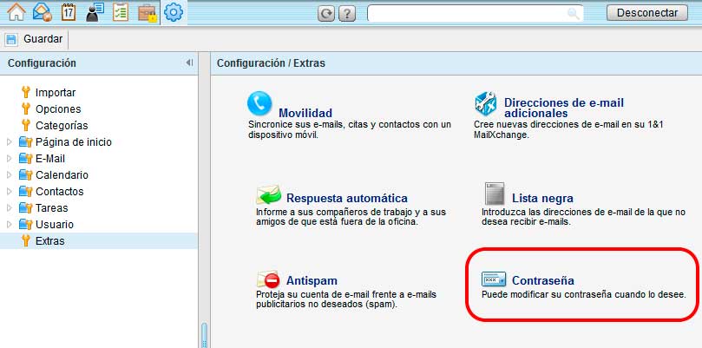Viewport: 702px width, 348px height.
Task: Select Página de inicio folder entry
Action: tap(74, 142)
